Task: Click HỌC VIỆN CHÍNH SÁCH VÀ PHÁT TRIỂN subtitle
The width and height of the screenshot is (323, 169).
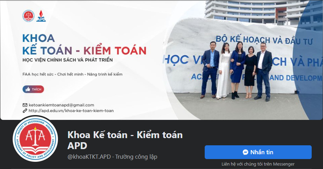Action: (68, 60)
